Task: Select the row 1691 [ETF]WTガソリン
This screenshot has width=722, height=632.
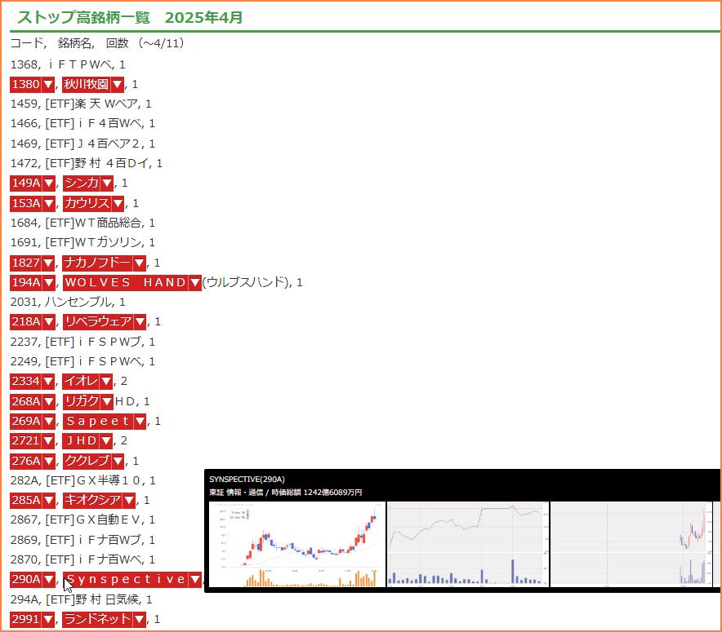Action: (82, 242)
